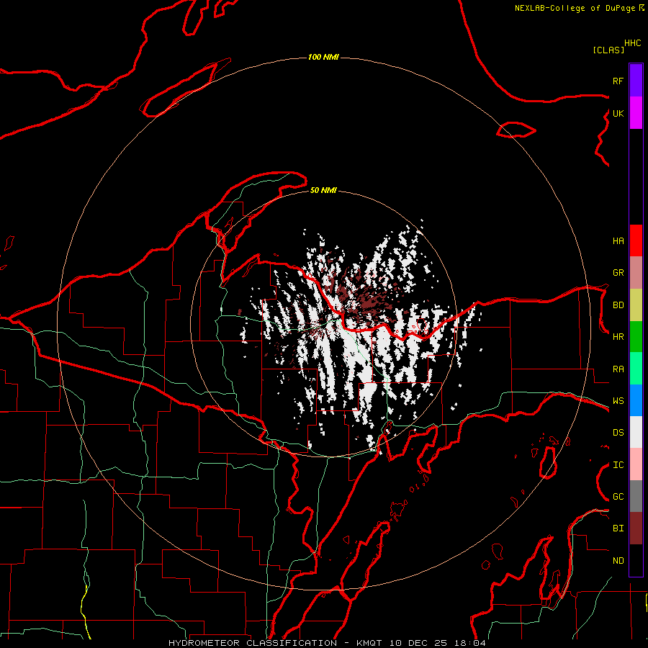Click the BD legend label

point(618,305)
